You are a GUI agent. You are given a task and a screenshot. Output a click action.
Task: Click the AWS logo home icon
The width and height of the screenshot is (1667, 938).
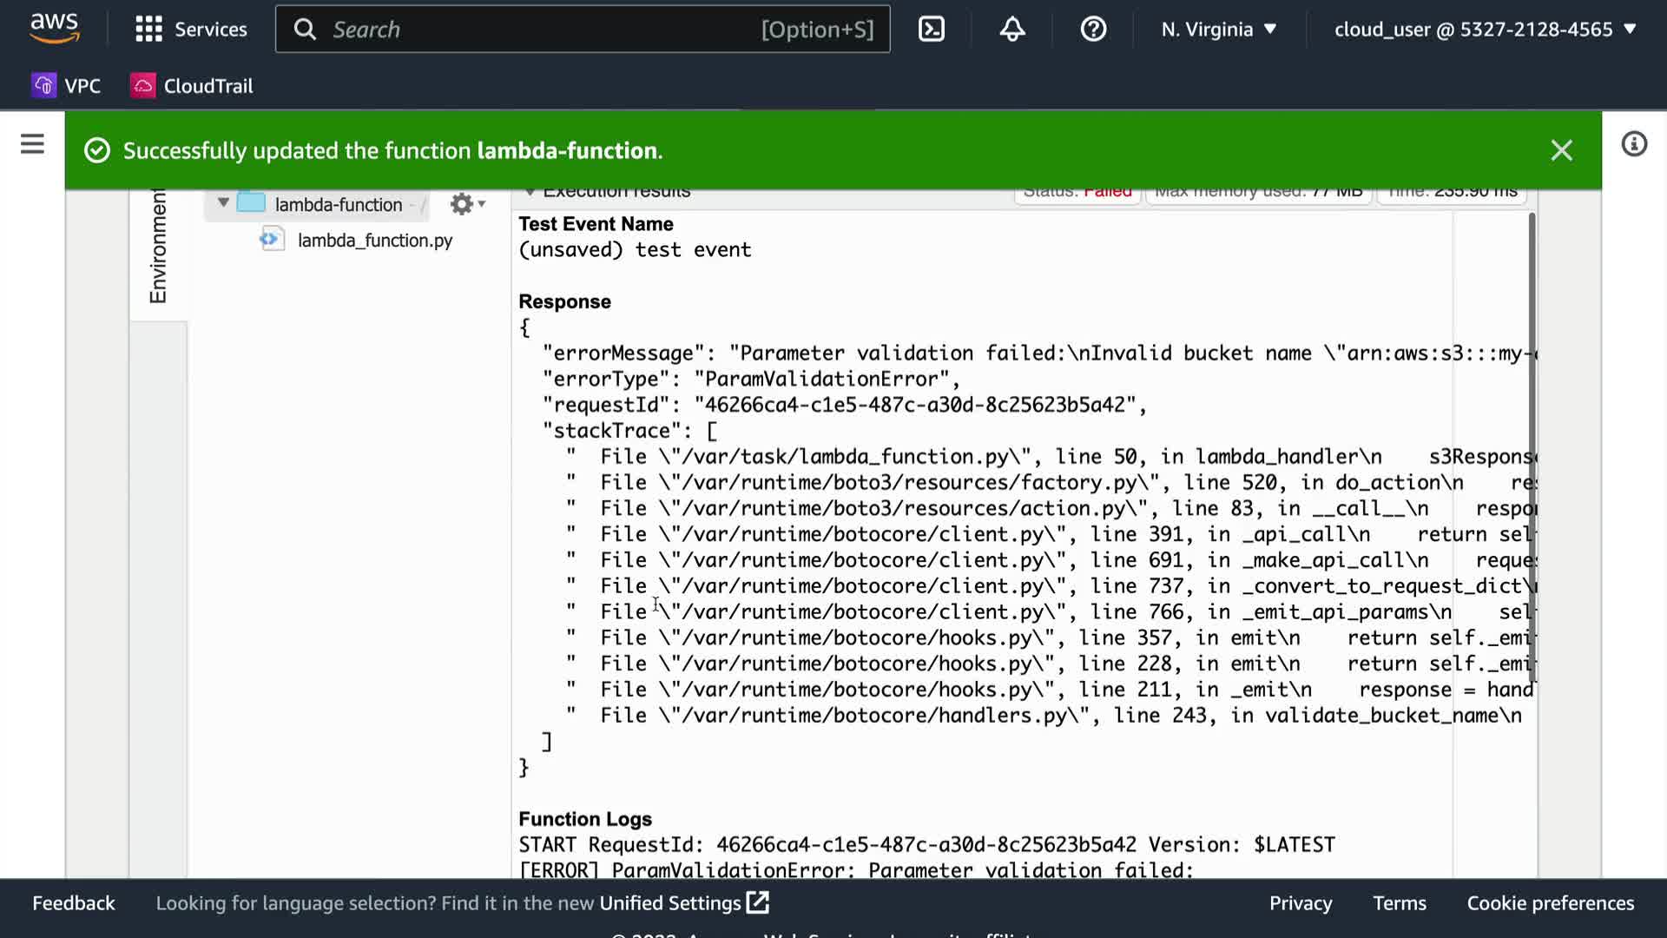54,28
